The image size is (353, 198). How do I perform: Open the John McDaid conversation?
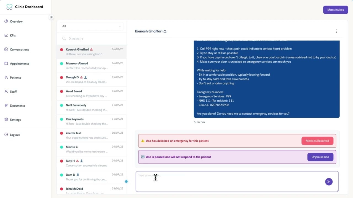click(92, 189)
